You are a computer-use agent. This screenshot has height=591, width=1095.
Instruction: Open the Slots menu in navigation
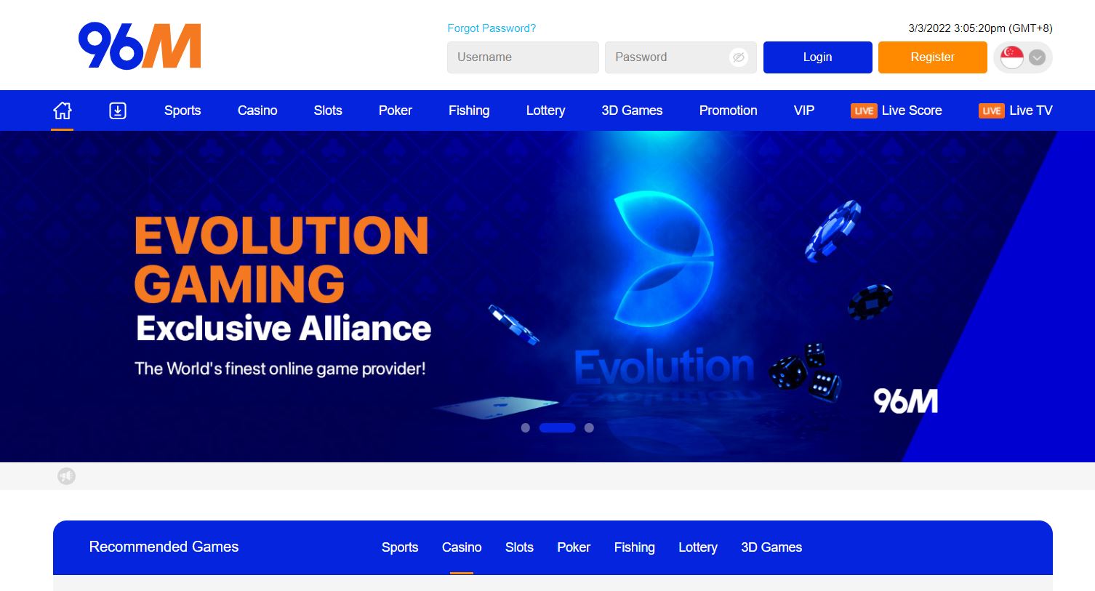tap(328, 110)
